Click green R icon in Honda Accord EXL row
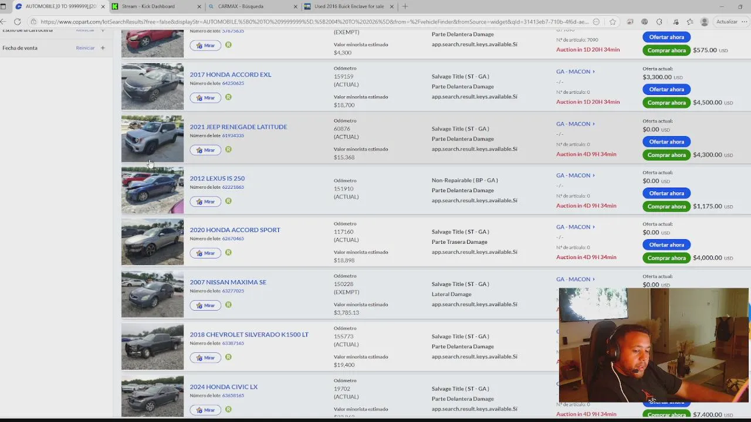The width and height of the screenshot is (751, 422). click(228, 97)
